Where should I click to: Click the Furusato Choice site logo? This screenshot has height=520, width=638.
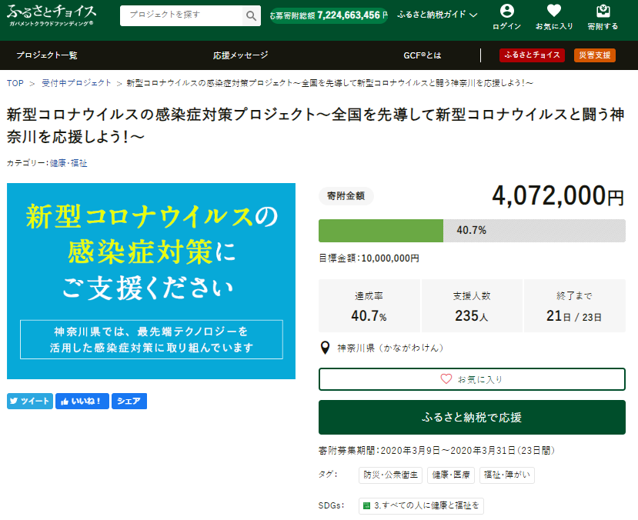click(x=52, y=15)
